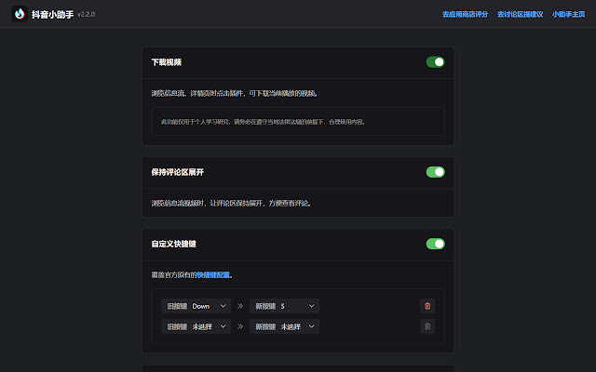Open the 新按键 未选择 dropdown
596x372 pixels.
pyautogui.click(x=284, y=326)
